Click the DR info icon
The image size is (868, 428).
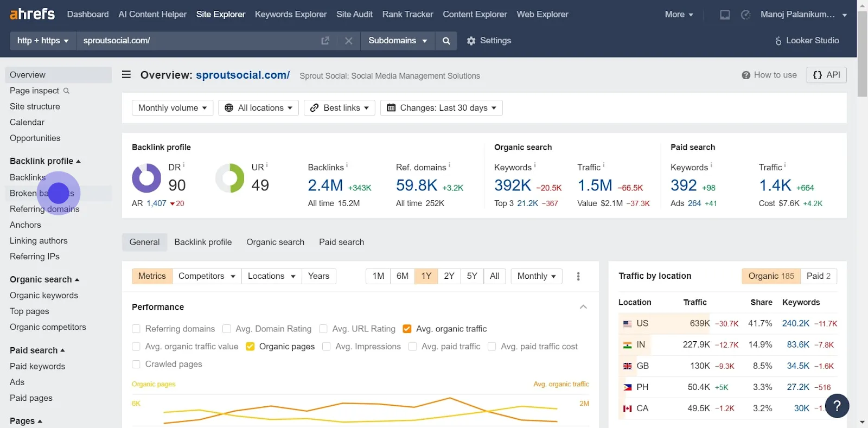pyautogui.click(x=183, y=165)
